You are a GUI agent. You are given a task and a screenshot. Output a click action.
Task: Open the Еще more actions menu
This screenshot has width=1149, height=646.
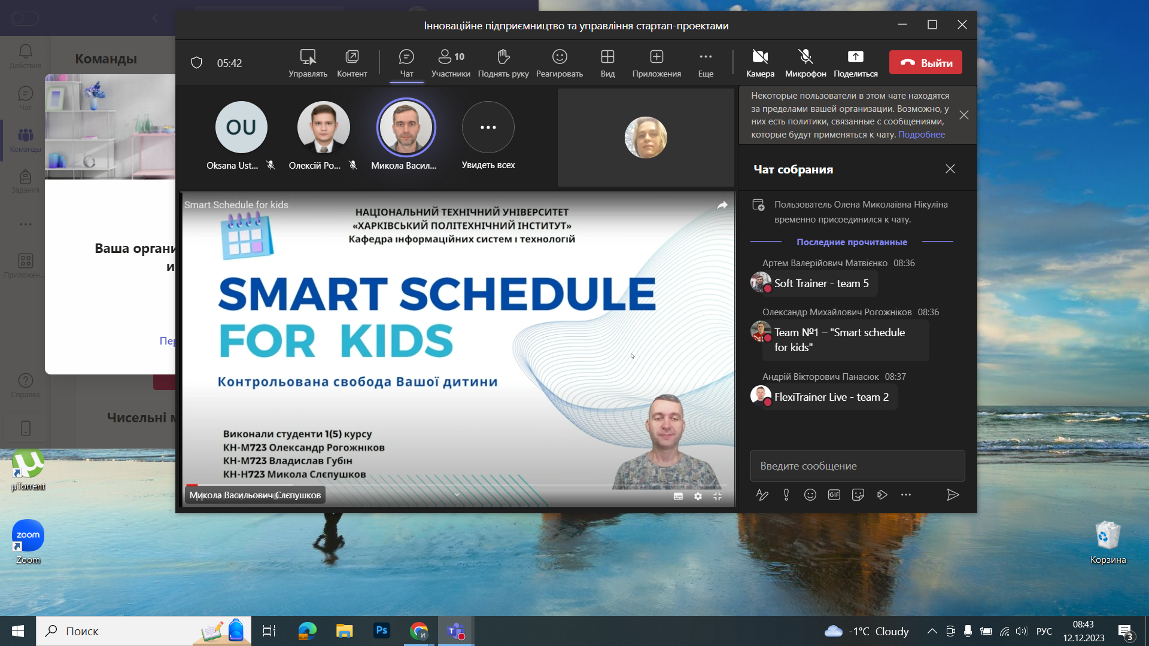pyautogui.click(x=706, y=57)
